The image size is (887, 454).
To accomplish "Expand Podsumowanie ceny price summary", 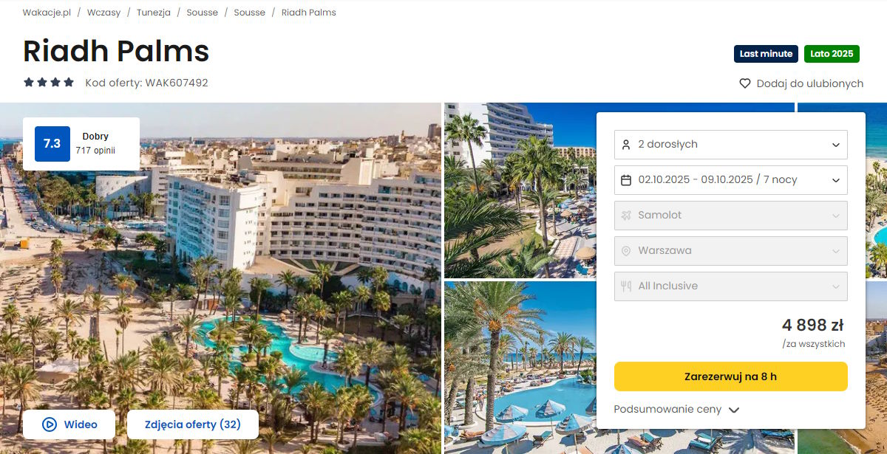I will pyautogui.click(x=676, y=410).
